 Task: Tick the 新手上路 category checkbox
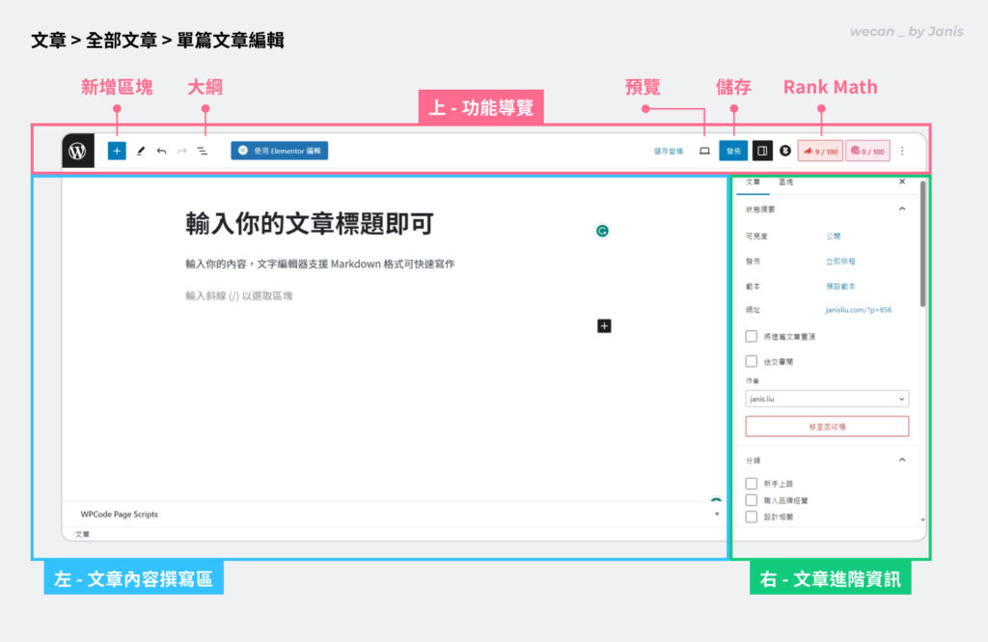752,484
